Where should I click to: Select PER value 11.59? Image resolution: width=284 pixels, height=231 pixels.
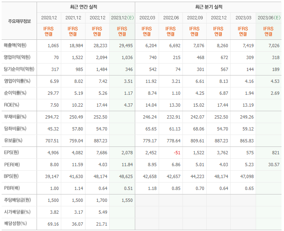pyautogui.click(x=77, y=165)
